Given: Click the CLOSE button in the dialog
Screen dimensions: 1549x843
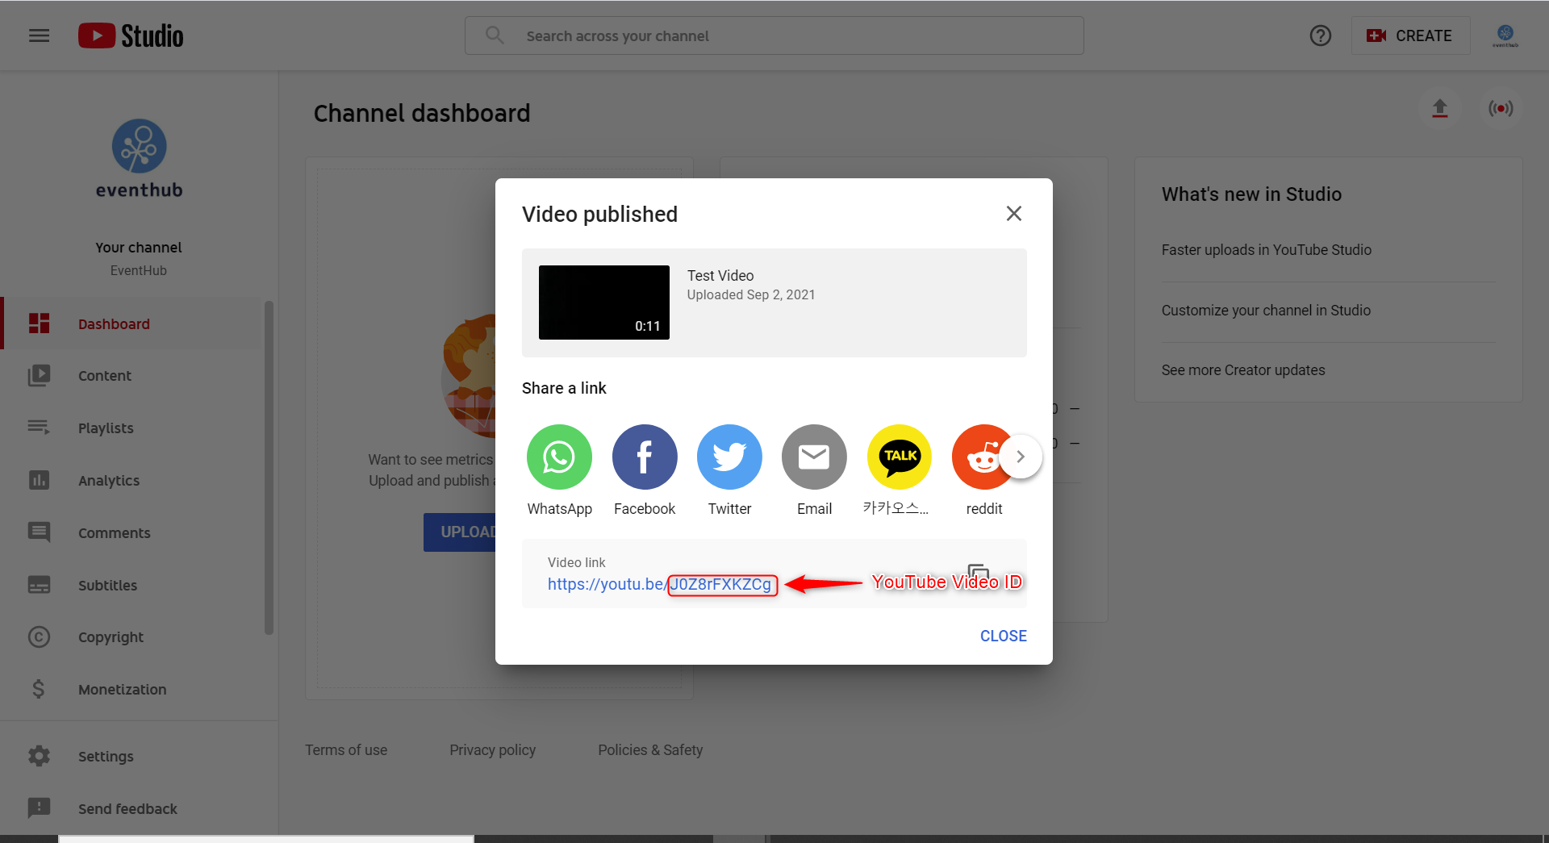Looking at the screenshot, I should tap(1003, 636).
